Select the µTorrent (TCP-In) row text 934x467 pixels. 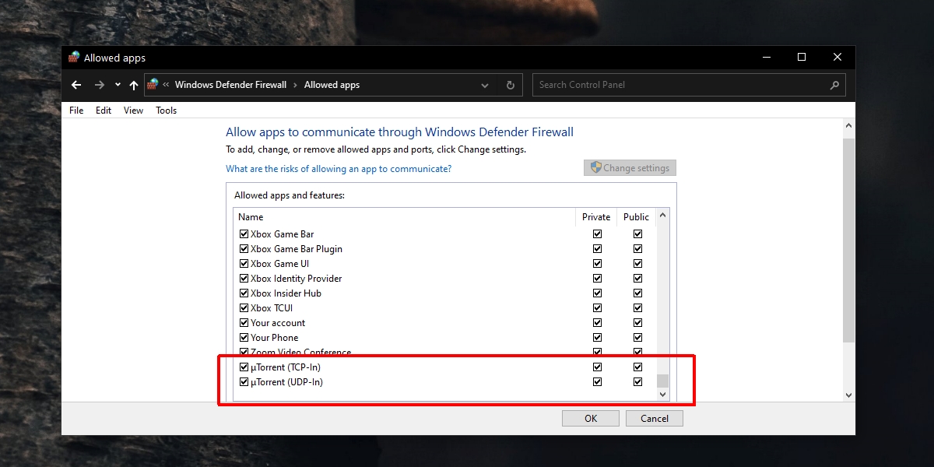[285, 367]
